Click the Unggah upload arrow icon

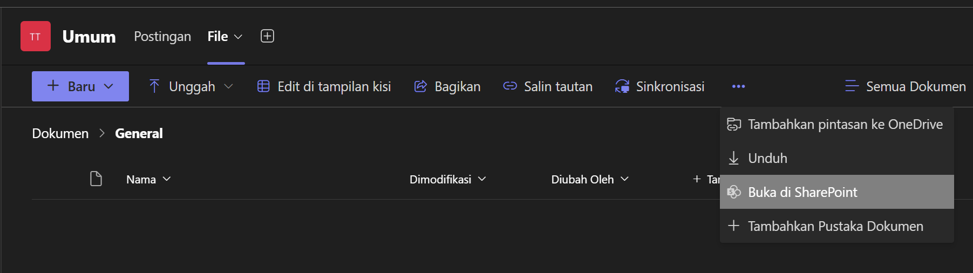click(154, 86)
